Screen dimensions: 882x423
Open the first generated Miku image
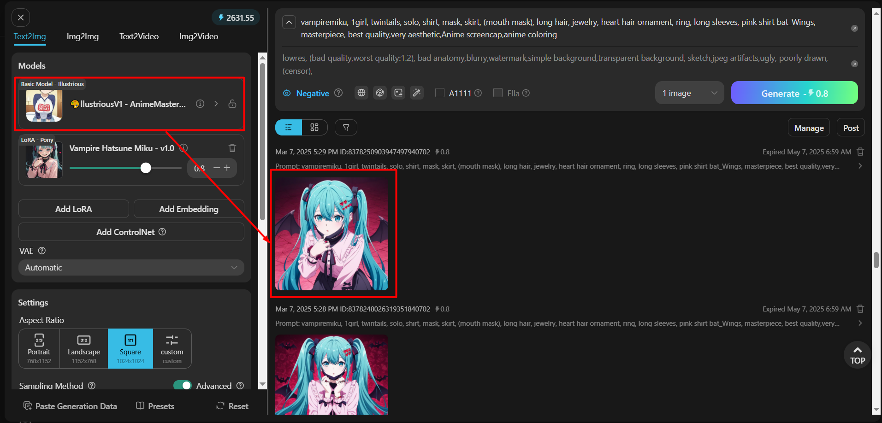[331, 234]
